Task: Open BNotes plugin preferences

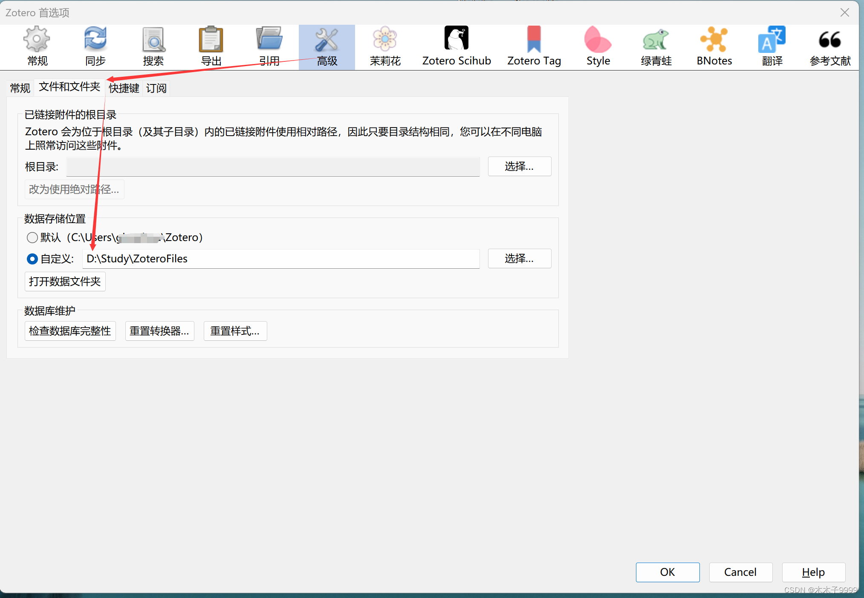Action: (714, 46)
